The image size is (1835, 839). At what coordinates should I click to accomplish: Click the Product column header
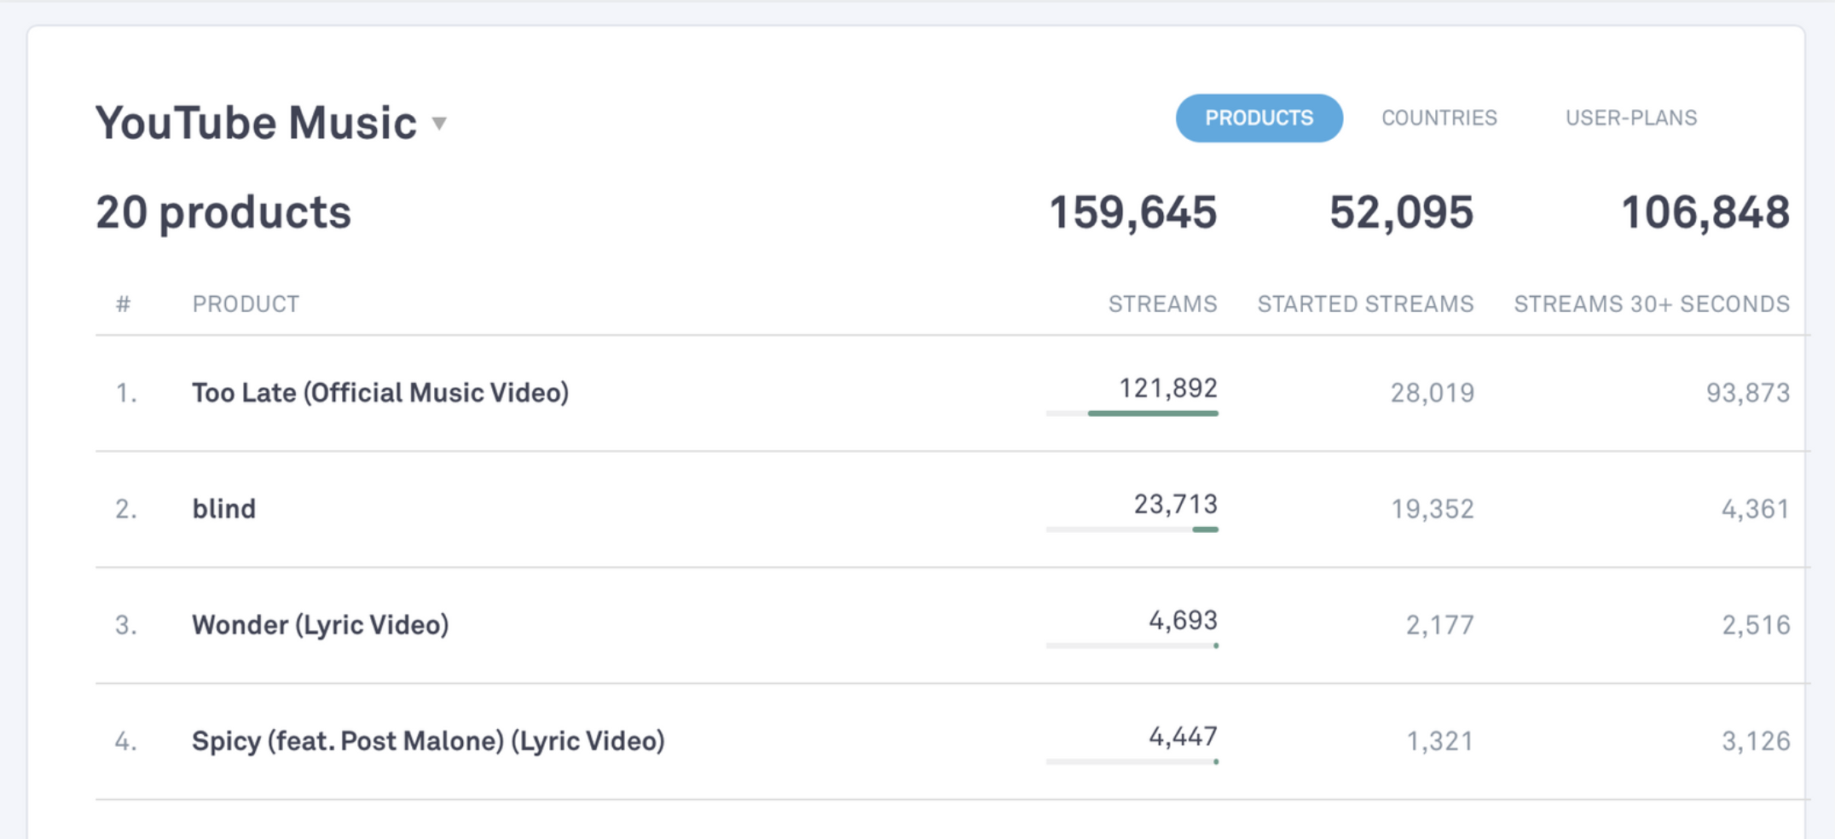click(x=246, y=304)
